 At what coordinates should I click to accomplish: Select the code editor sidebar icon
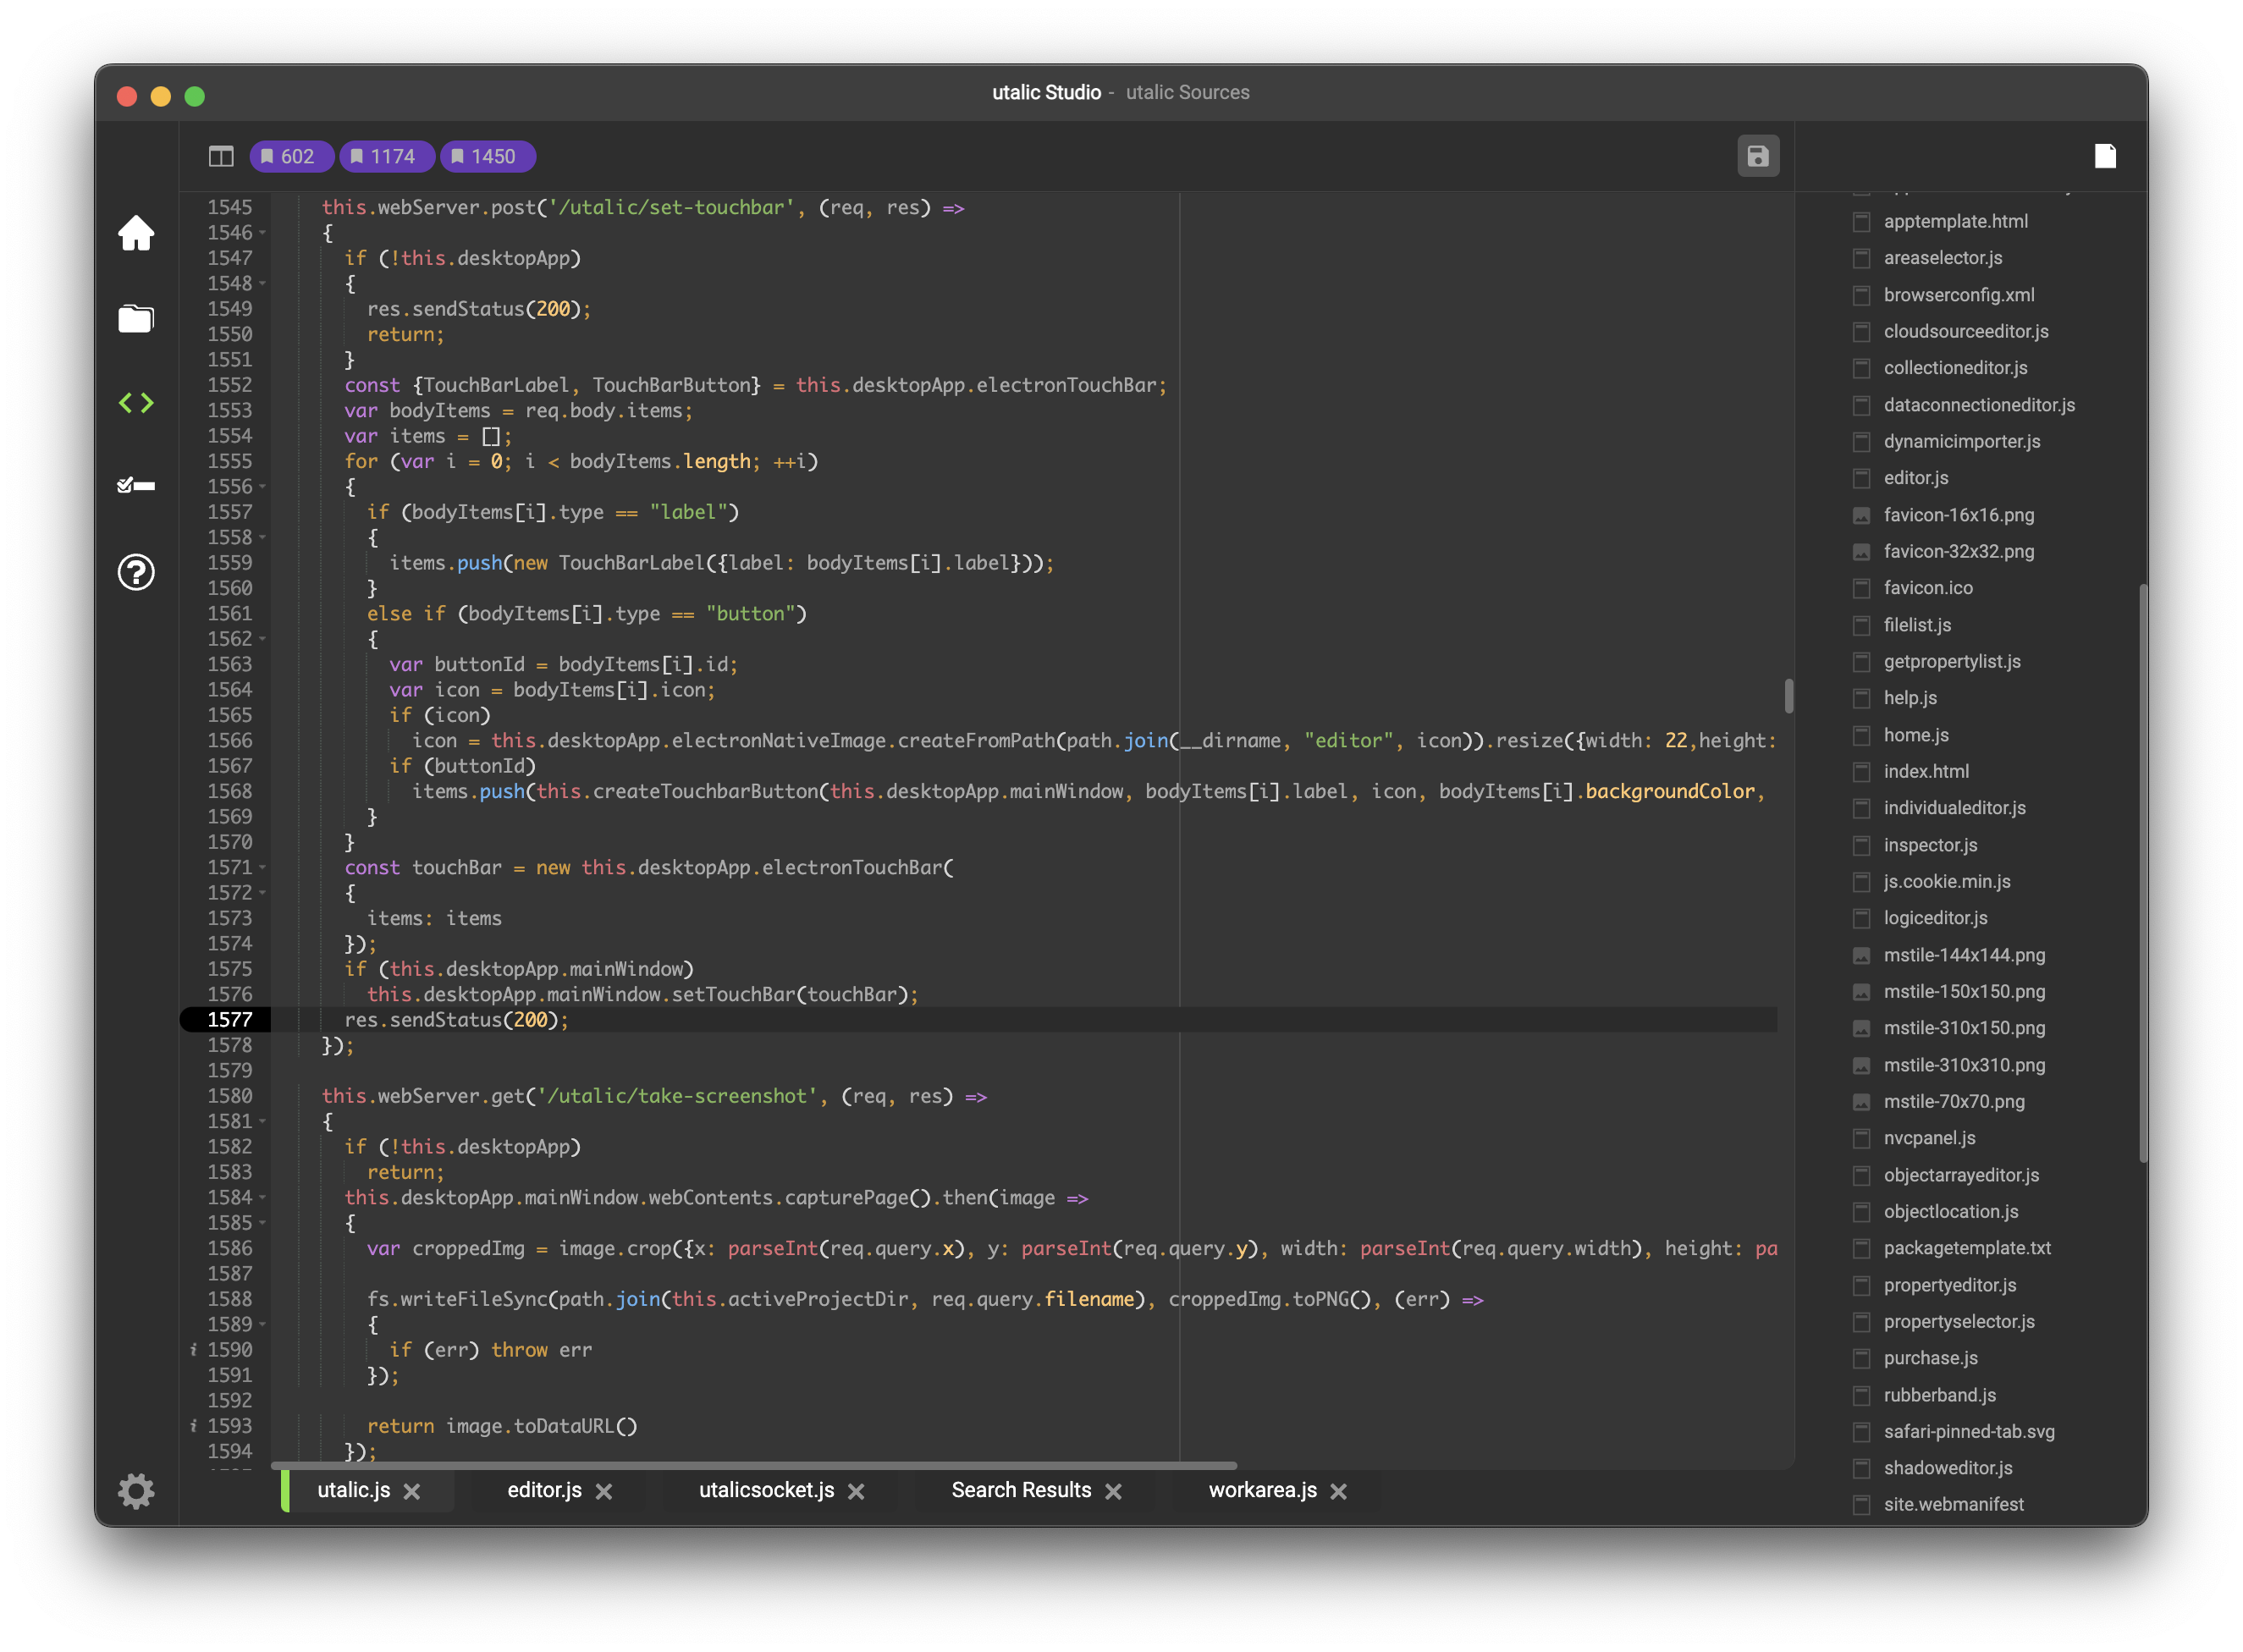click(x=136, y=403)
